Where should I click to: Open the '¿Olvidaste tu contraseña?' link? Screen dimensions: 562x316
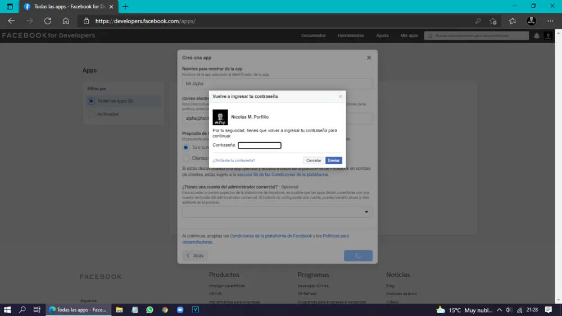click(x=233, y=160)
